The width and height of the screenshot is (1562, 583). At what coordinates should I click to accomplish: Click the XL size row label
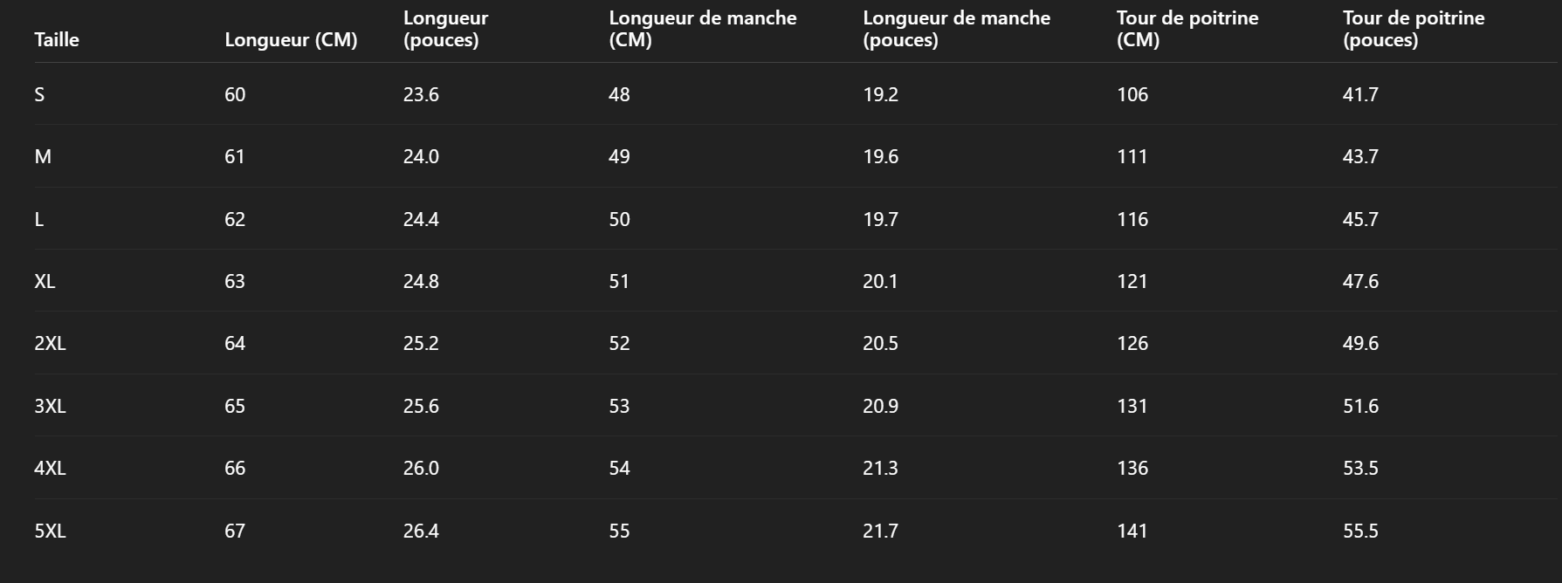45,282
